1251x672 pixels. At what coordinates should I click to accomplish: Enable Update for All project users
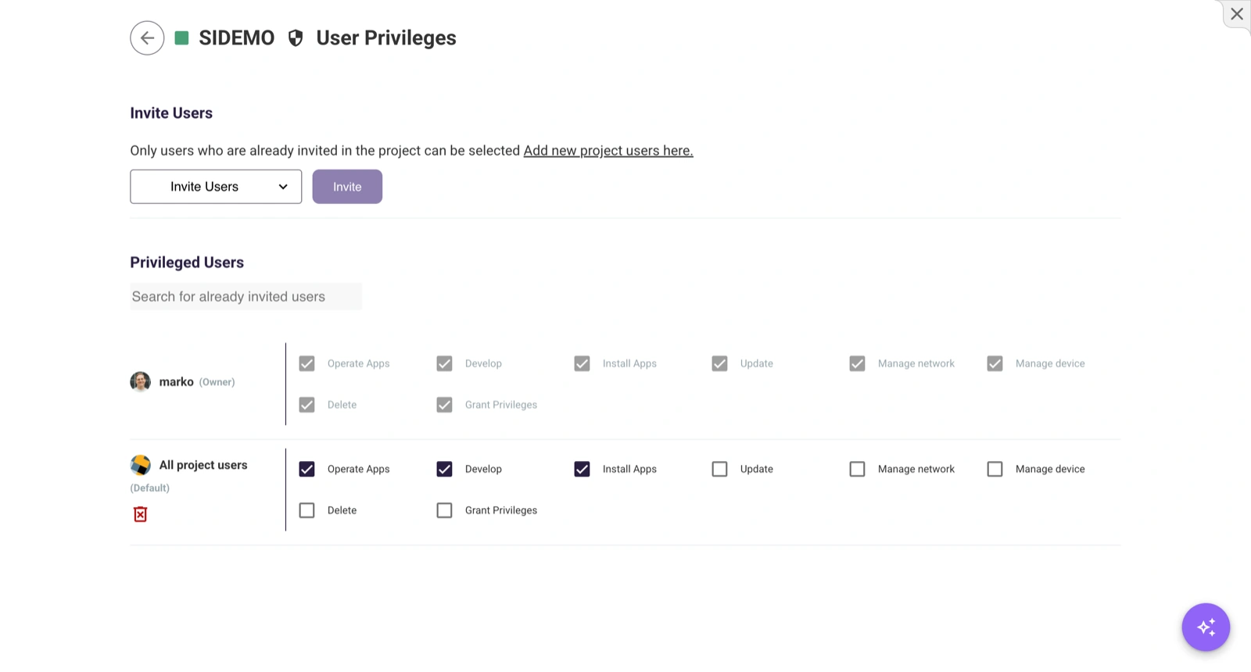[719, 469]
